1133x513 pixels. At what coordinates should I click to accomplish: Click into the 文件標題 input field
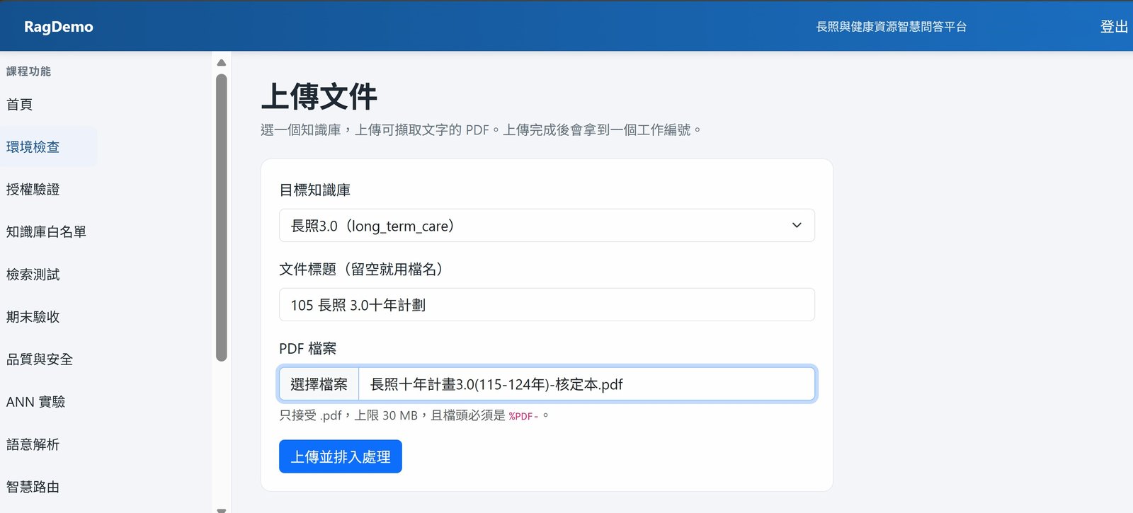(547, 305)
